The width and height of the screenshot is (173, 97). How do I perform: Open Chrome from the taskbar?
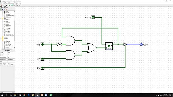pos(24,95)
